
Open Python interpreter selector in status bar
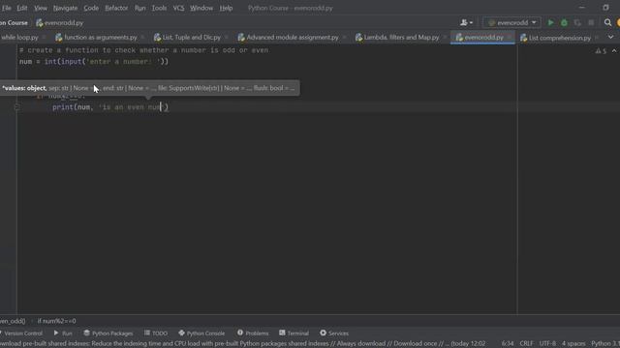click(x=604, y=344)
